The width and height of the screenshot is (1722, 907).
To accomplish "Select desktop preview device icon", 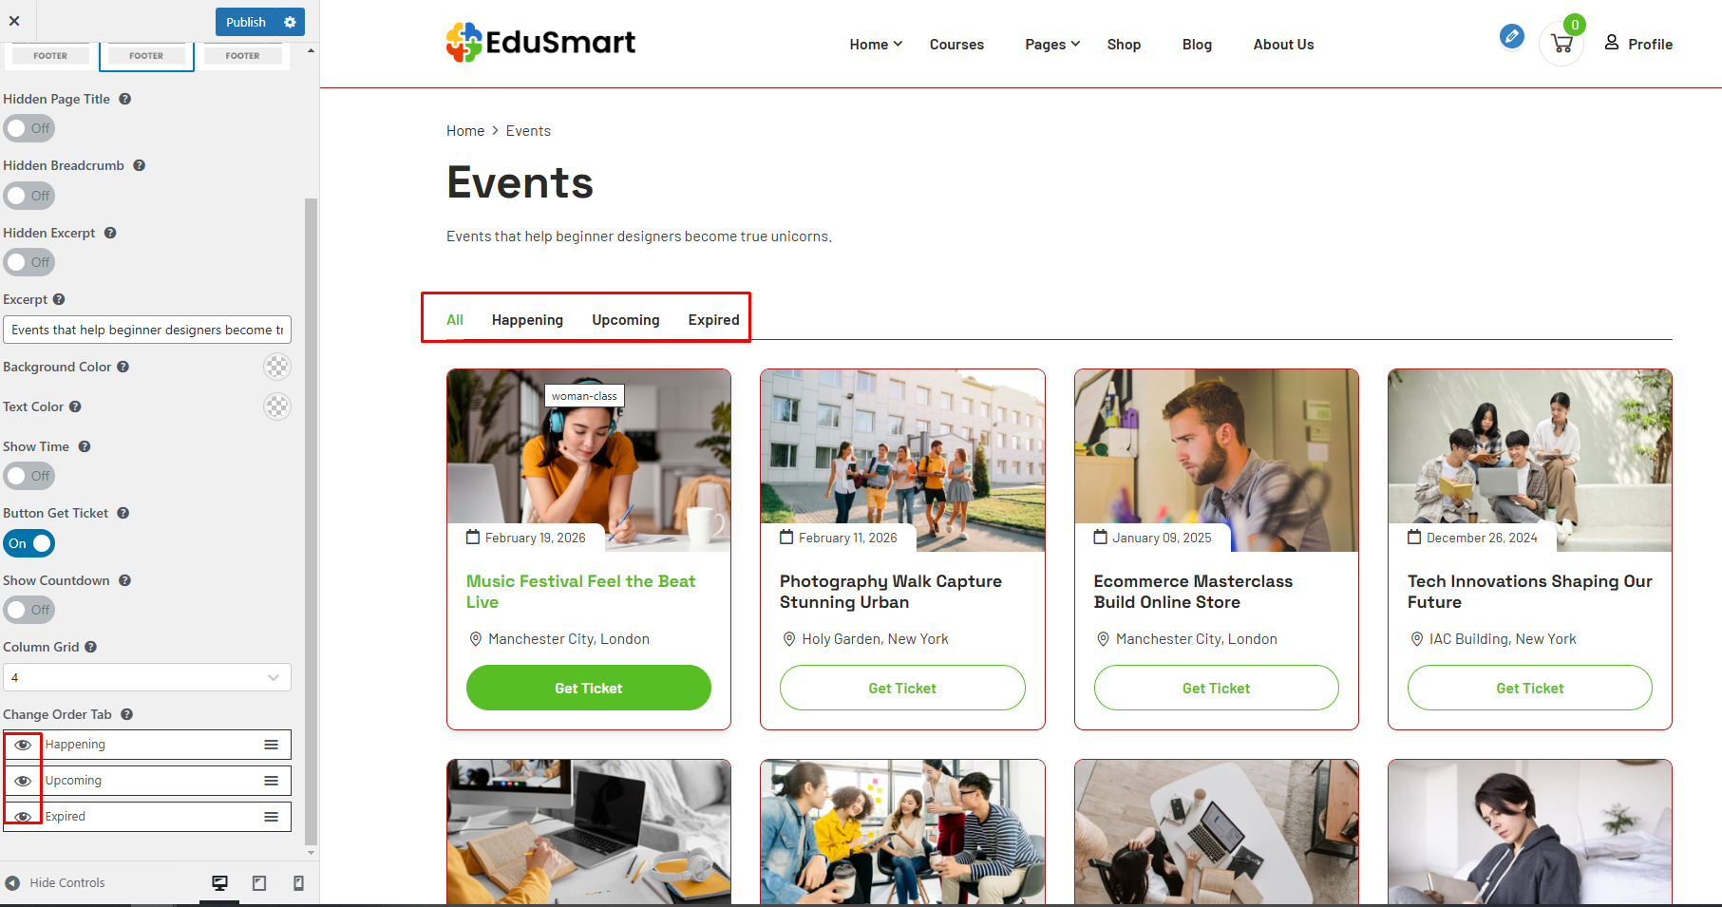I will [219, 883].
